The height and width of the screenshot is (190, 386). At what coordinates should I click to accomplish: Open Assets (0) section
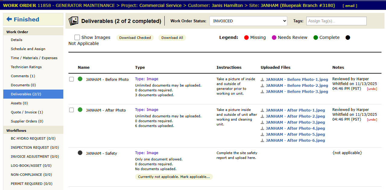pos(33,103)
